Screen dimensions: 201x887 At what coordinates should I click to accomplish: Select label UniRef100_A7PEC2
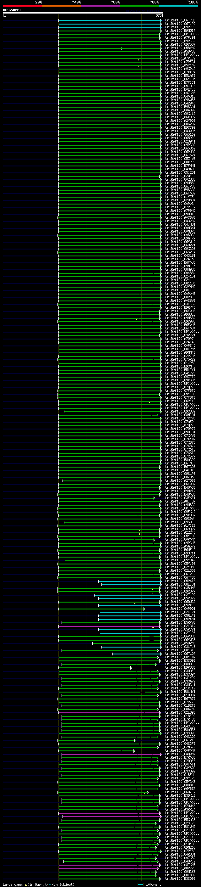[x=180, y=59]
